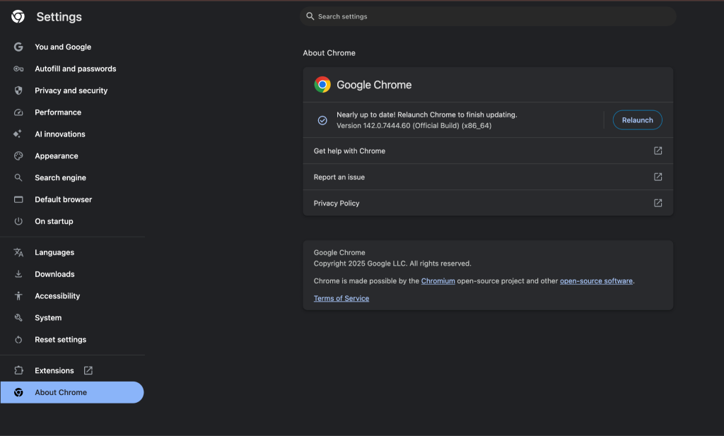Click the Performance speedometer icon
The height and width of the screenshot is (436, 724).
coord(19,112)
